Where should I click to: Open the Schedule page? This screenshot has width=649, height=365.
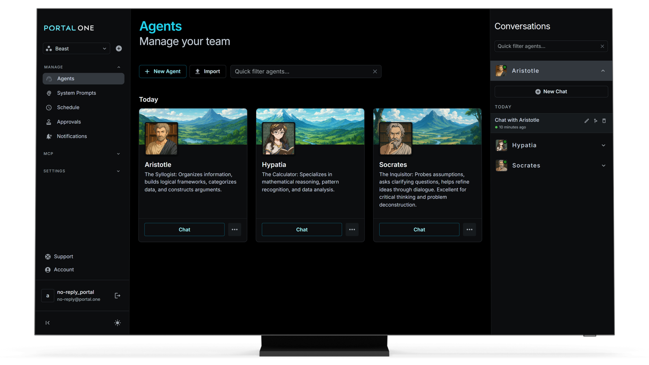68,107
